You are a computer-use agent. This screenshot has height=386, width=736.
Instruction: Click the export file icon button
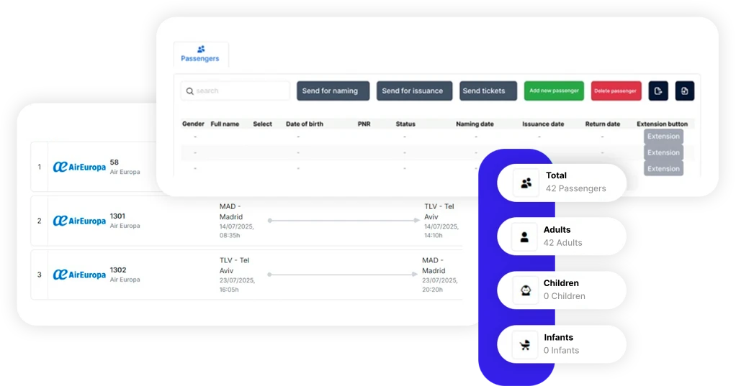658,91
